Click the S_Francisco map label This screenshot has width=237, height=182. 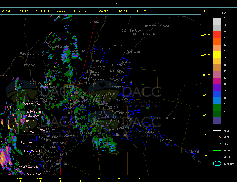[103, 48]
